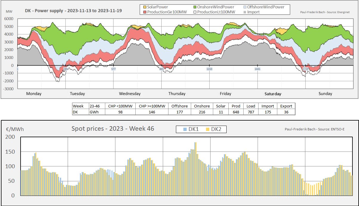Click the Wednesday day label
The height and width of the screenshot is (206, 359).
[x=130, y=93]
